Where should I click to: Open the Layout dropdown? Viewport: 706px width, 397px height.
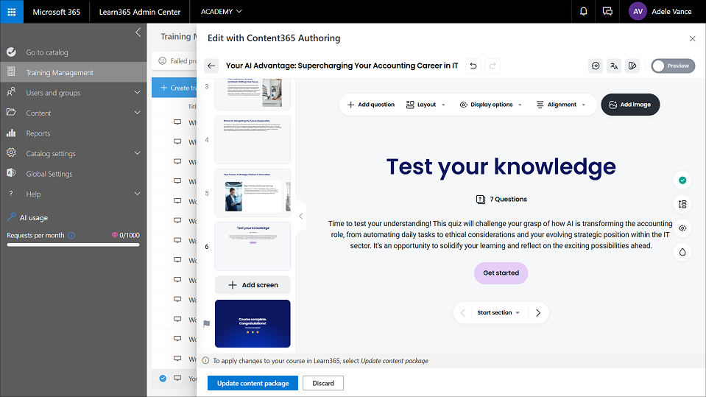(426, 105)
